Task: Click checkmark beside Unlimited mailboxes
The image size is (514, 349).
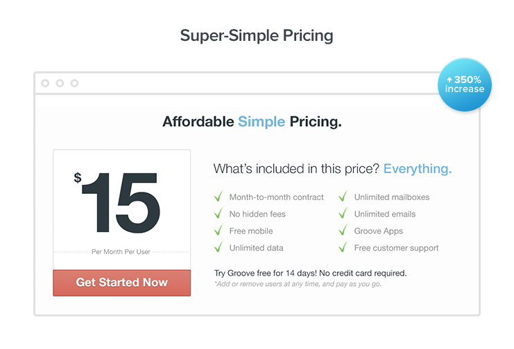Action: click(343, 196)
